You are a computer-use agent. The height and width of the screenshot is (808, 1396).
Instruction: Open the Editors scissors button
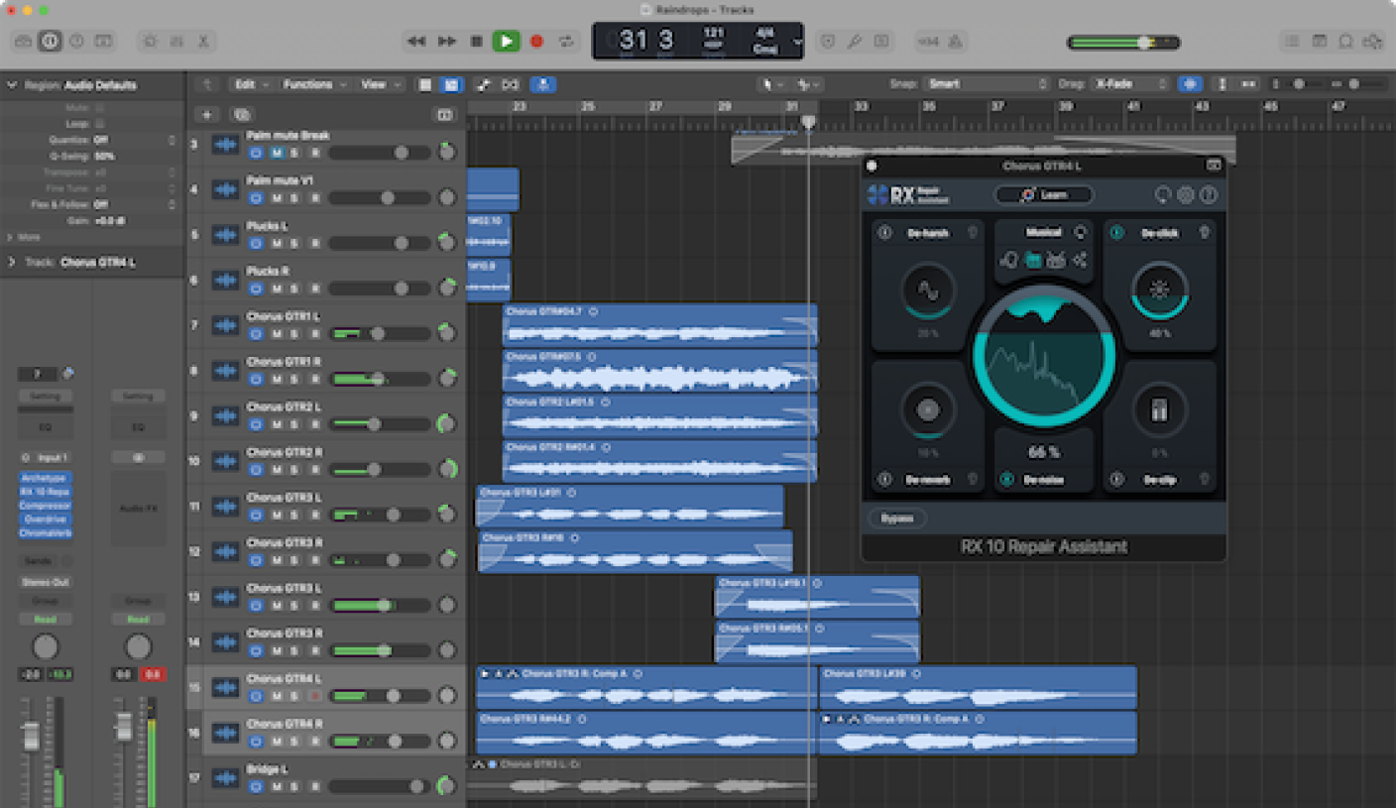pos(203,42)
